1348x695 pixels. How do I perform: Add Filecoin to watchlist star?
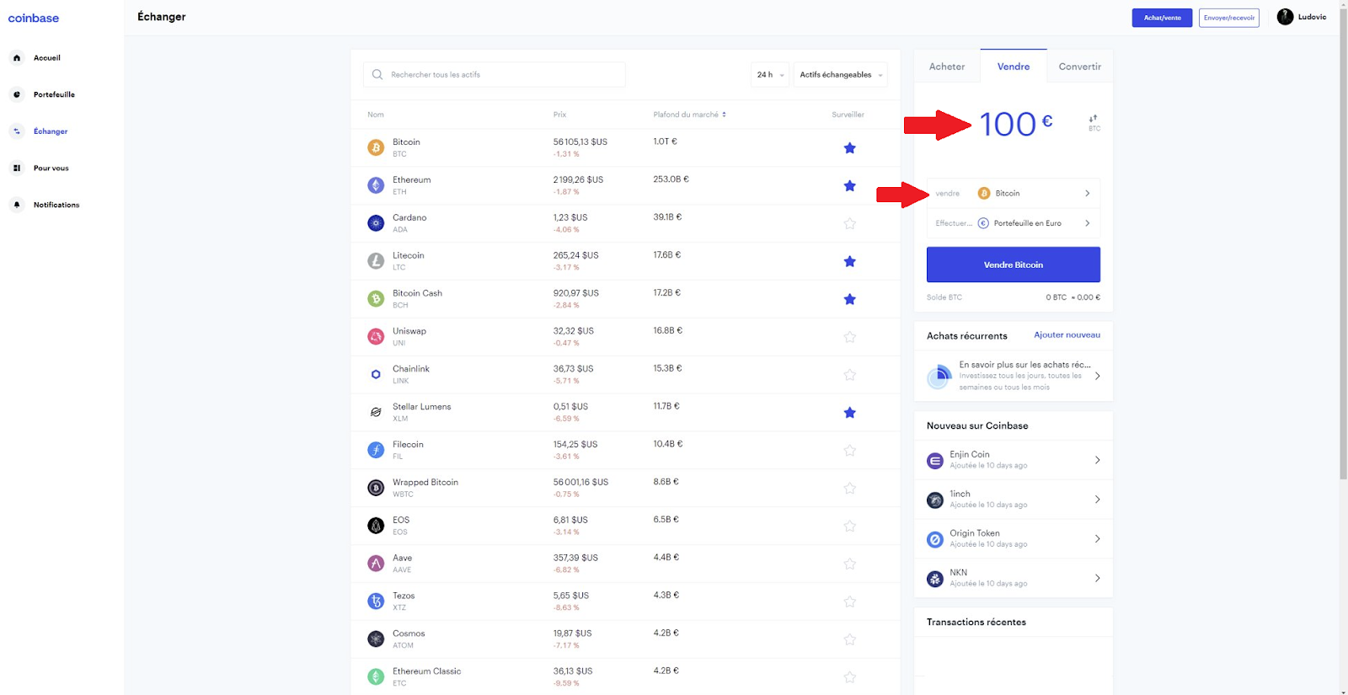[x=849, y=450]
